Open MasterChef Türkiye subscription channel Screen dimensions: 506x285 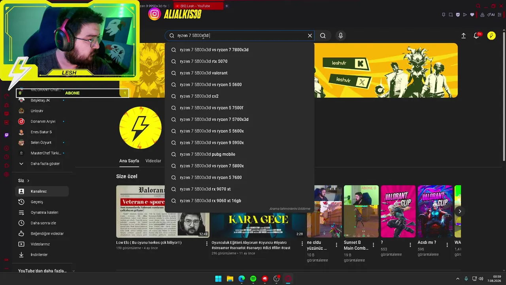pyautogui.click(x=42, y=153)
